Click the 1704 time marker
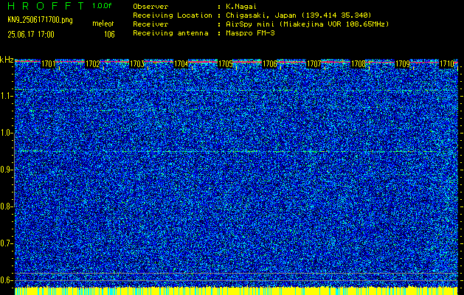The height and width of the screenshot is (295, 464). (x=181, y=63)
